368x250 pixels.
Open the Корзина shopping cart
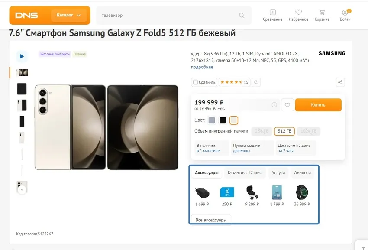click(322, 13)
